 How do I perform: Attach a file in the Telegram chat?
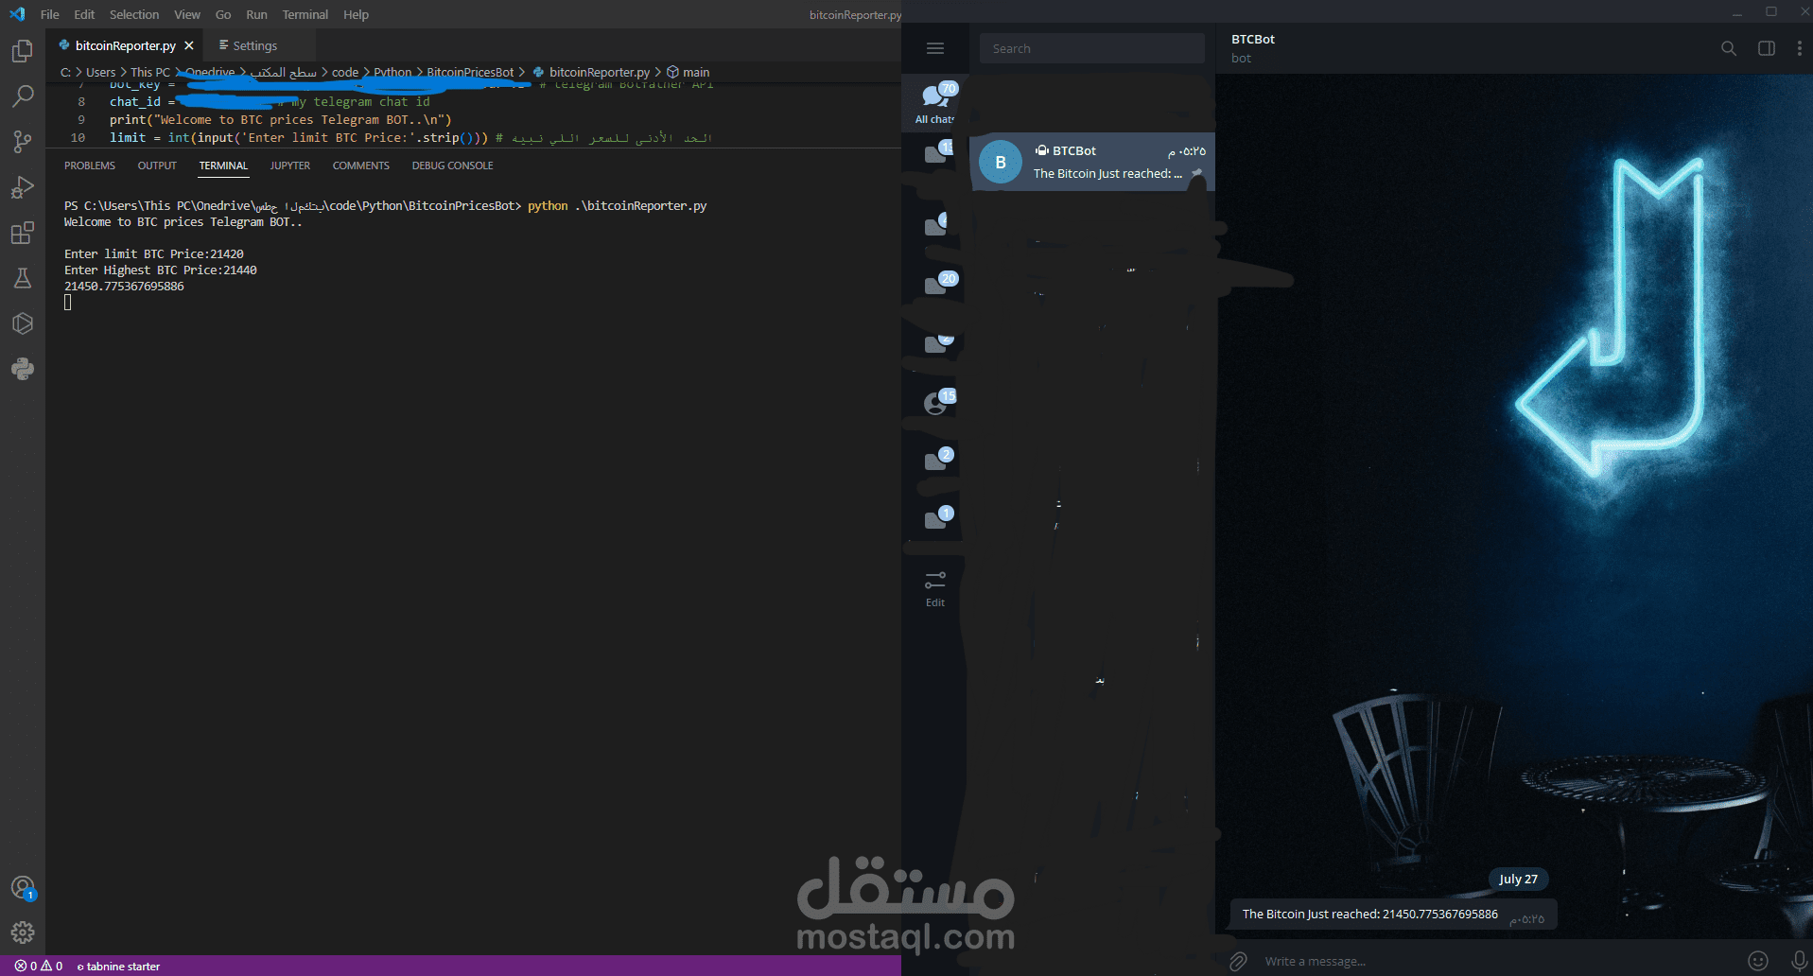(1238, 962)
